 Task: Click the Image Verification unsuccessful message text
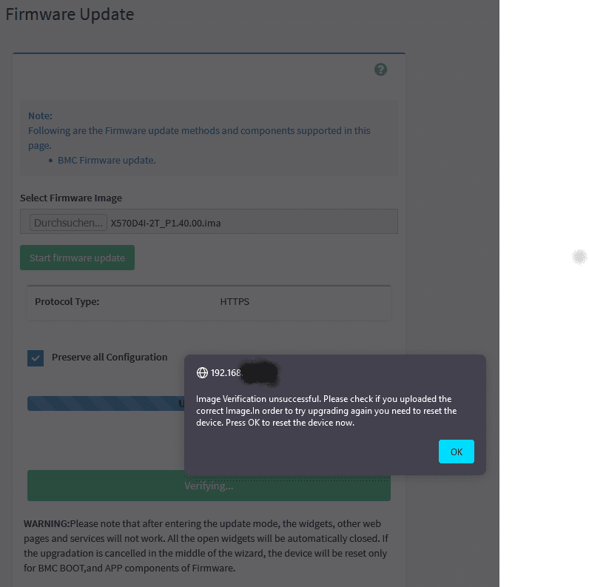326,411
